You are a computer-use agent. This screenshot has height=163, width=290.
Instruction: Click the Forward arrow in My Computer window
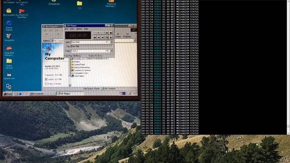pyautogui.click(x=58, y=34)
